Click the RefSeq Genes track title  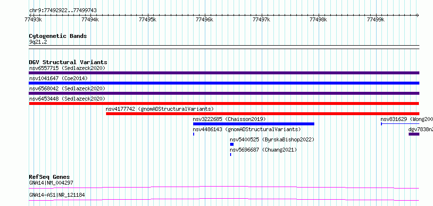click(50, 177)
